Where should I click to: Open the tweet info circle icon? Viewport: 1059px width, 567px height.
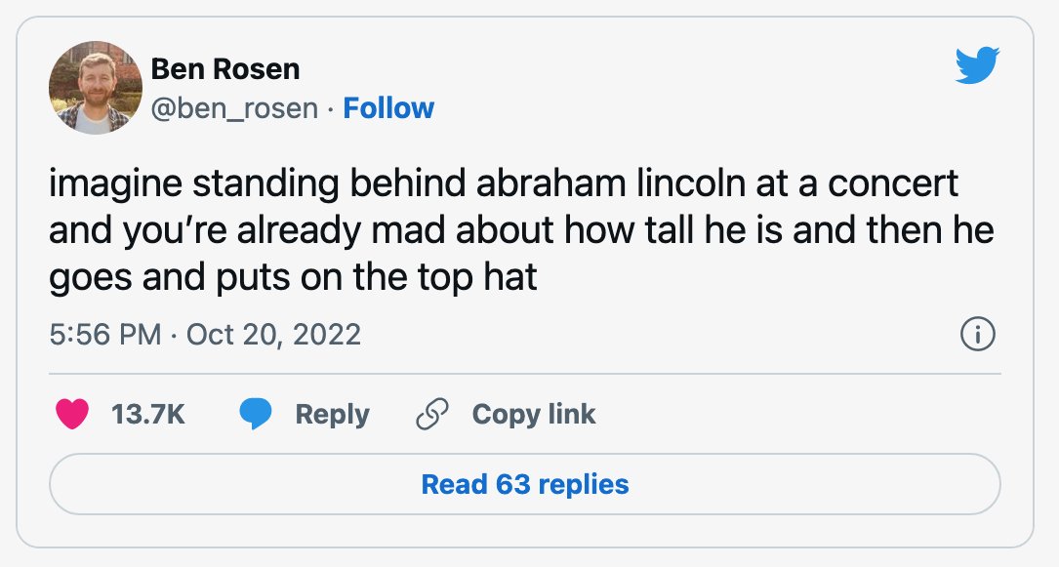(x=977, y=334)
